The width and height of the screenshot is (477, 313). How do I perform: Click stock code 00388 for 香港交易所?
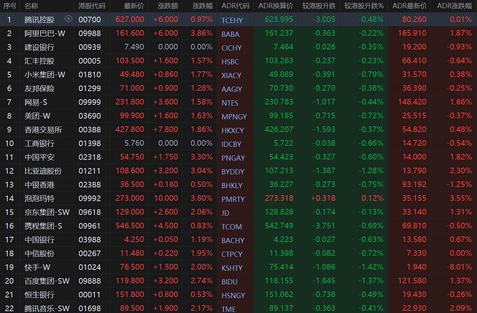coord(90,129)
